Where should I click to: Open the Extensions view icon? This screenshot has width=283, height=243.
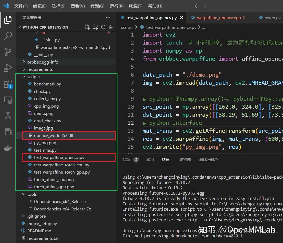(8, 84)
